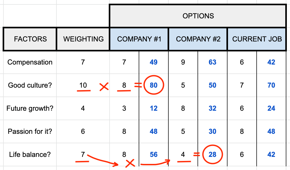
Task: Click Company #2 passion score 30
Action: 212,131
